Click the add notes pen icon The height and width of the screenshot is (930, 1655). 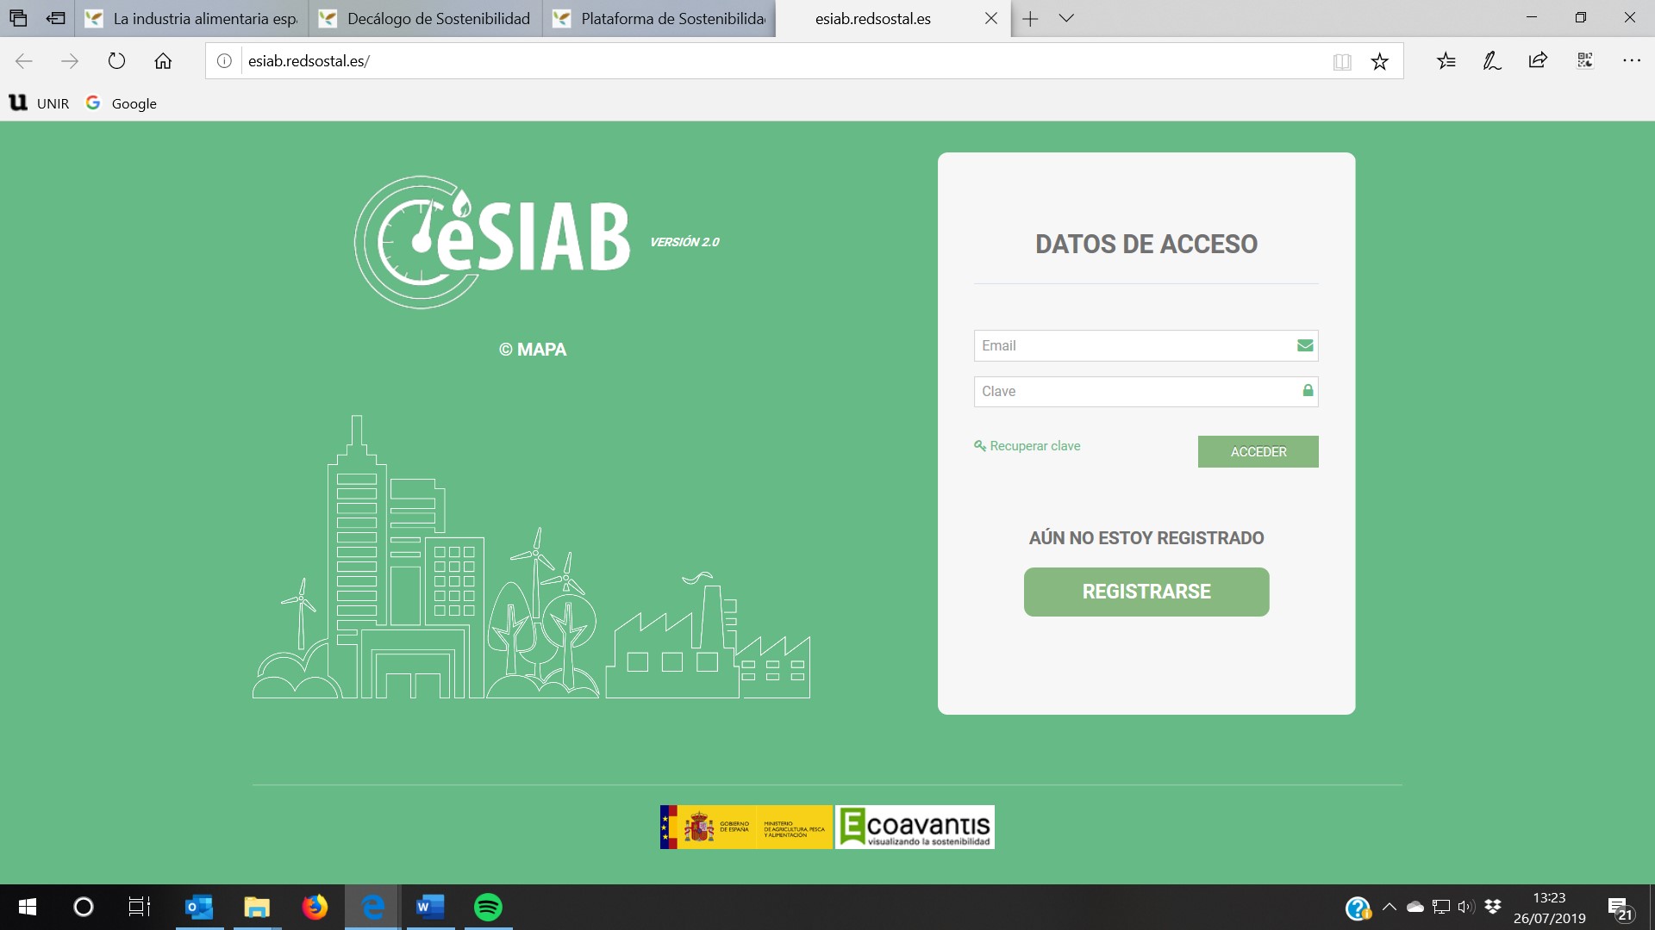coord(1492,61)
